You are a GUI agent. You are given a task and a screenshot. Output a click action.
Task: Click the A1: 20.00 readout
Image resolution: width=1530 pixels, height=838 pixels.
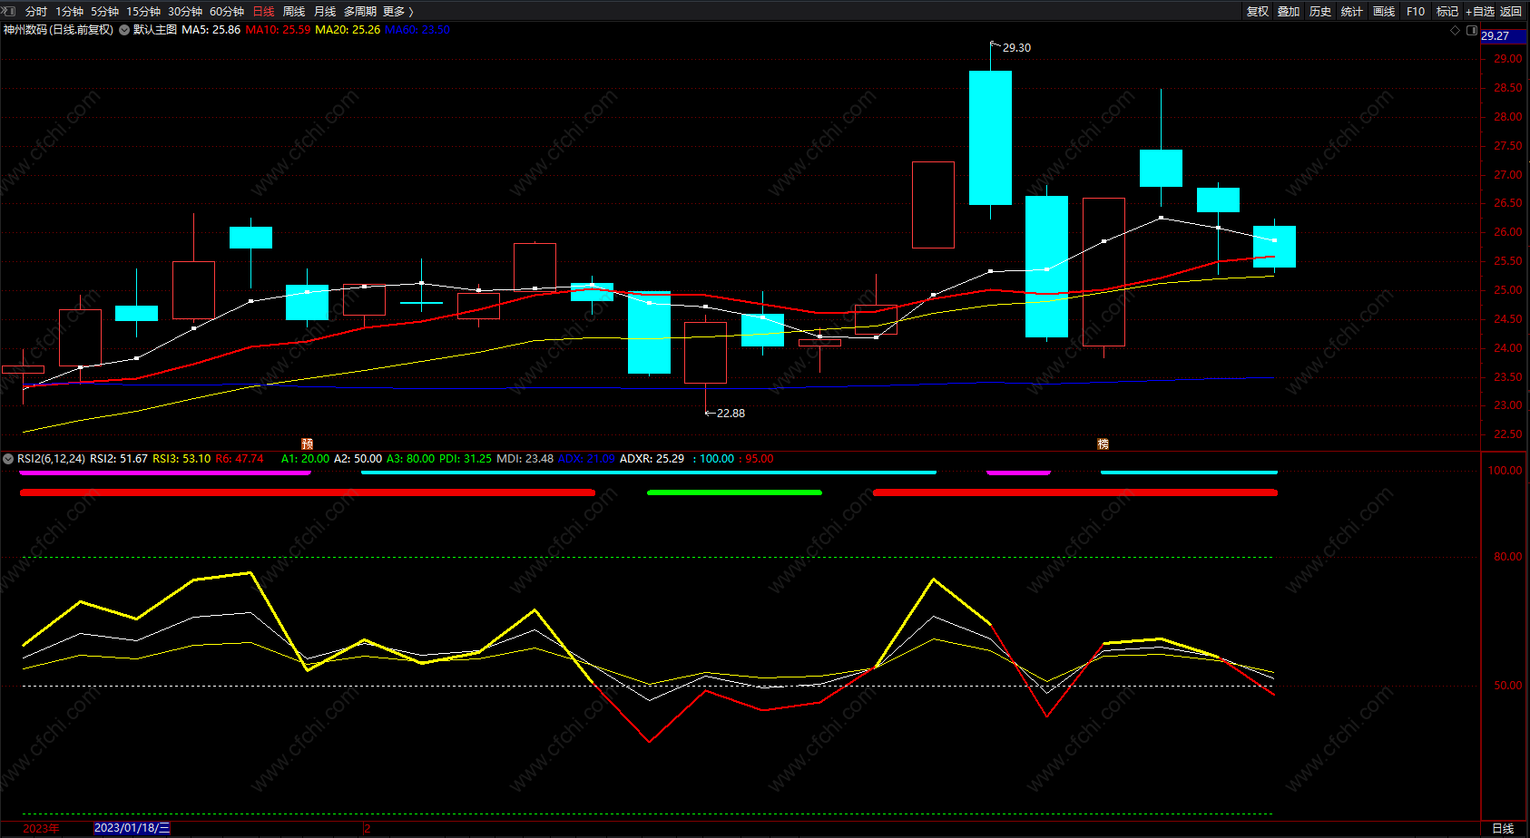coord(306,459)
